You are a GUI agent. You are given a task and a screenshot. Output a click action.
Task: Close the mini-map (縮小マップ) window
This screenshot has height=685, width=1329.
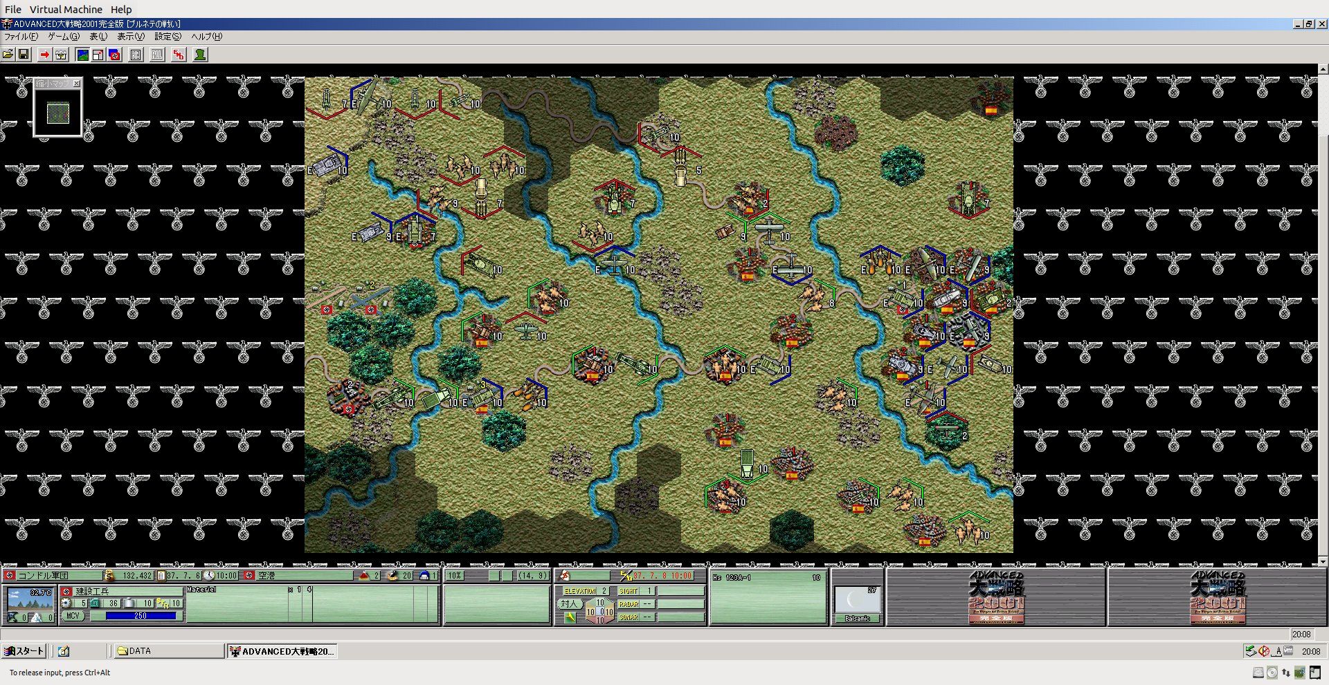pos(77,84)
